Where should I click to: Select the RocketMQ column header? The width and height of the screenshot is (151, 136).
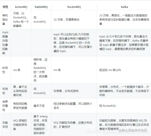pos(74,7)
